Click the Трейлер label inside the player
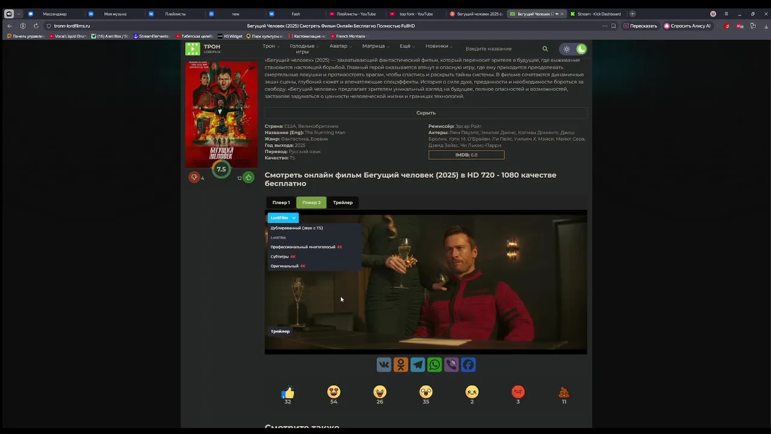771x434 pixels. pos(280,331)
